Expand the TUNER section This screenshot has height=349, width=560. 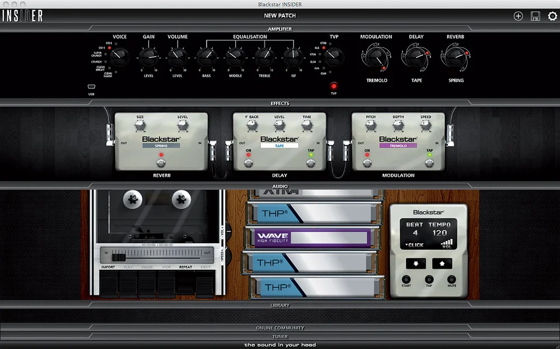pyautogui.click(x=279, y=337)
